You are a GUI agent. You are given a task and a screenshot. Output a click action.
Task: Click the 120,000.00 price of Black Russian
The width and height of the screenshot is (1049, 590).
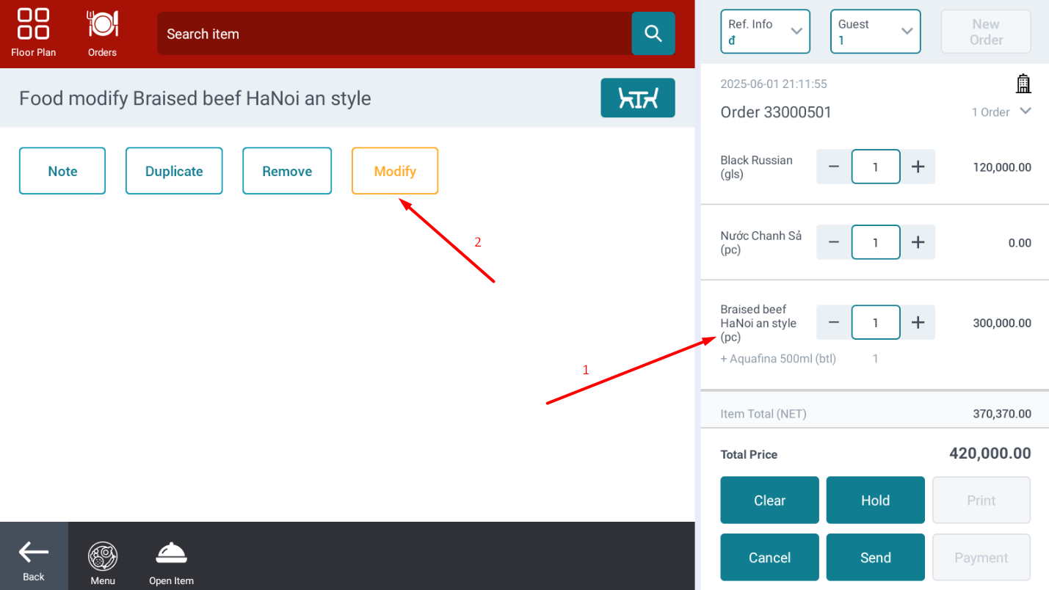coord(1002,167)
